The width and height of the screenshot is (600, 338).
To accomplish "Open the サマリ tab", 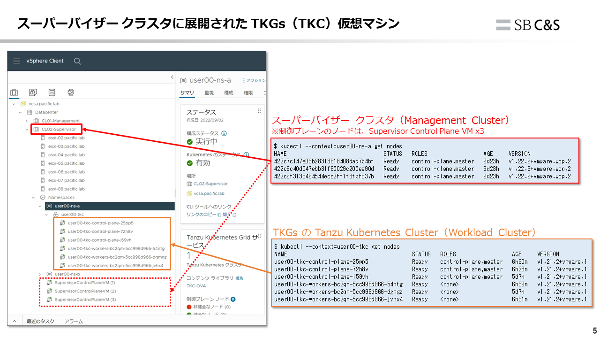I will pos(187,93).
